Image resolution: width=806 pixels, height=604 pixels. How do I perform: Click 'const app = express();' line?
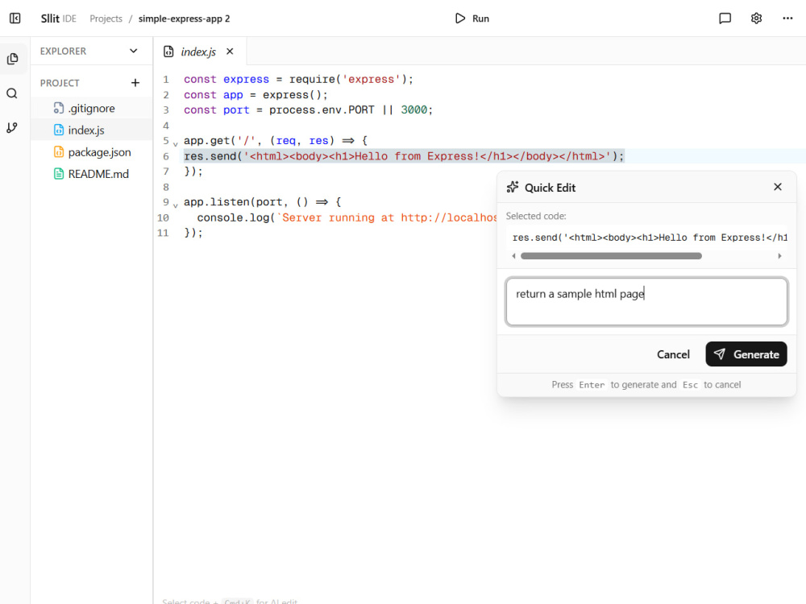[256, 95]
